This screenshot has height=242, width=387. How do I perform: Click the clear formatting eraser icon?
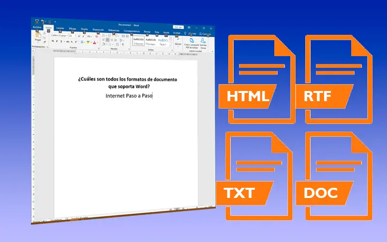pos(96,37)
